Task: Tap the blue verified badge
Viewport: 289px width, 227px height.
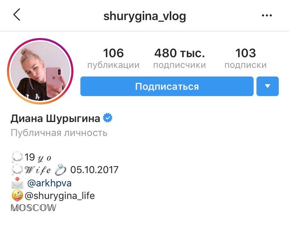Action: tap(108, 118)
